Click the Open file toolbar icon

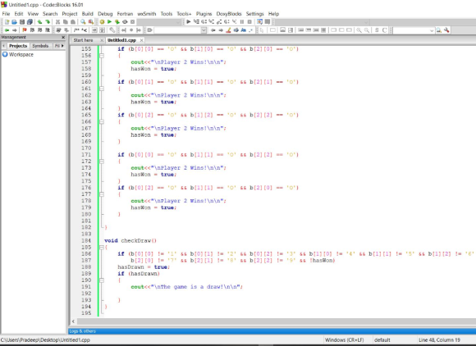click(14, 22)
